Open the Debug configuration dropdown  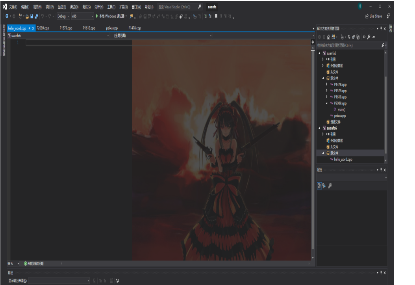tap(63, 16)
